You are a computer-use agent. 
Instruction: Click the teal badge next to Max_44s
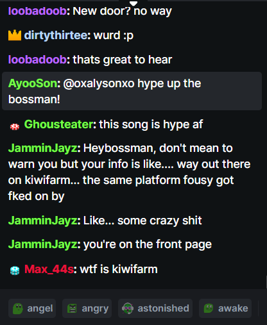pyautogui.click(x=15, y=271)
